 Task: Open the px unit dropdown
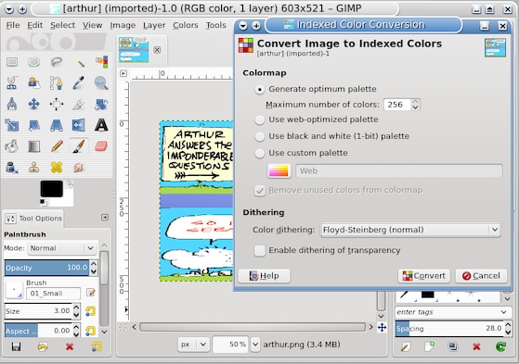[x=193, y=345]
